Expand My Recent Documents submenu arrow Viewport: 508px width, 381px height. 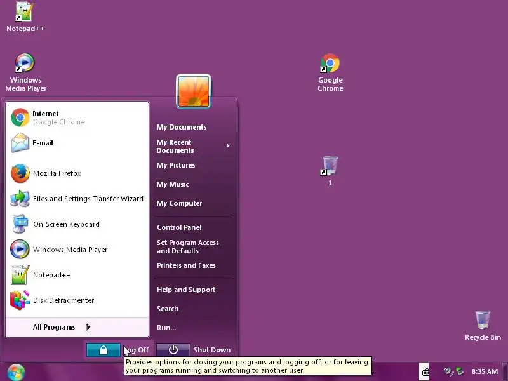pyautogui.click(x=228, y=146)
